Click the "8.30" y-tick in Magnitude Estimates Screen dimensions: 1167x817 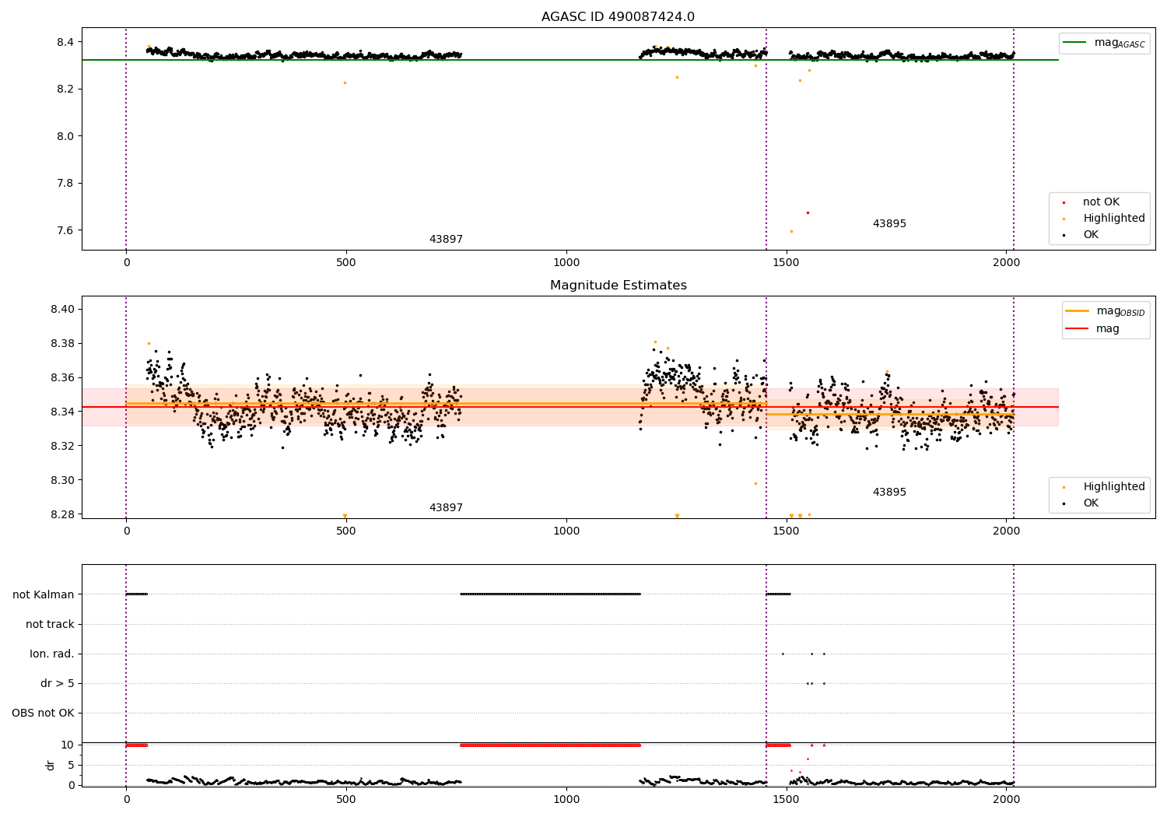[x=61, y=480]
